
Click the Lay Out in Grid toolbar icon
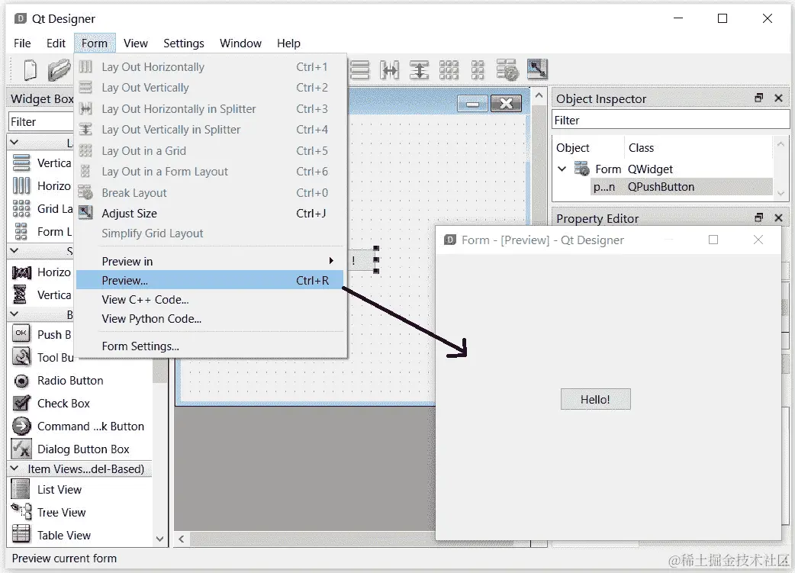(x=449, y=69)
